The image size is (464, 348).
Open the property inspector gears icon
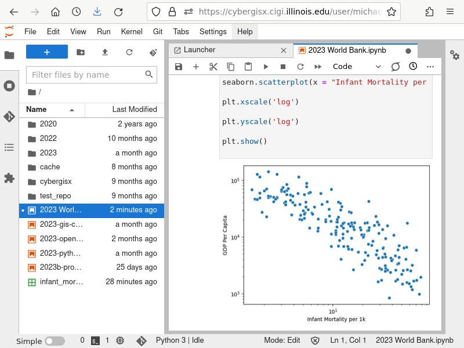pos(455,56)
